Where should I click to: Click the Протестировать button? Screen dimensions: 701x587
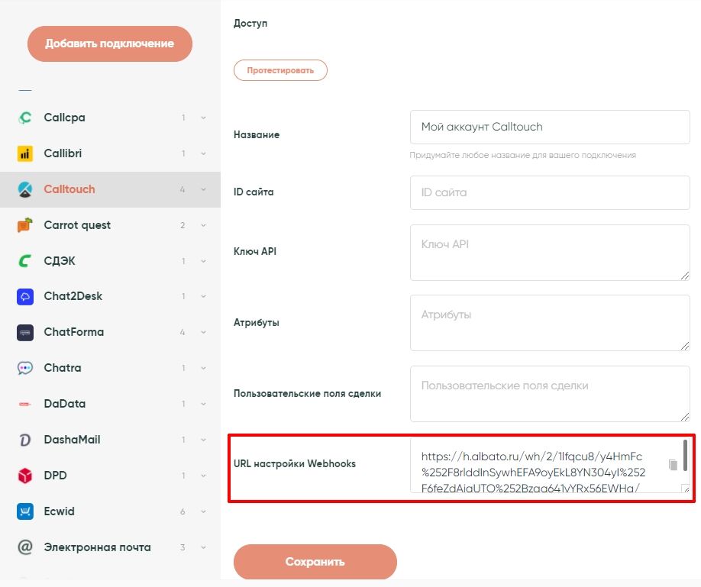[280, 70]
